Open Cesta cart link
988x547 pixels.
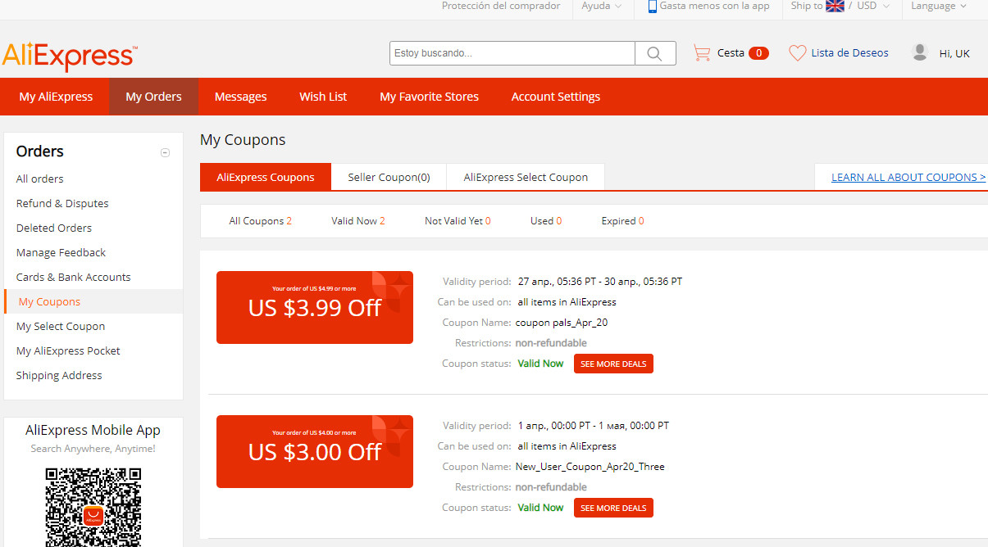click(731, 53)
